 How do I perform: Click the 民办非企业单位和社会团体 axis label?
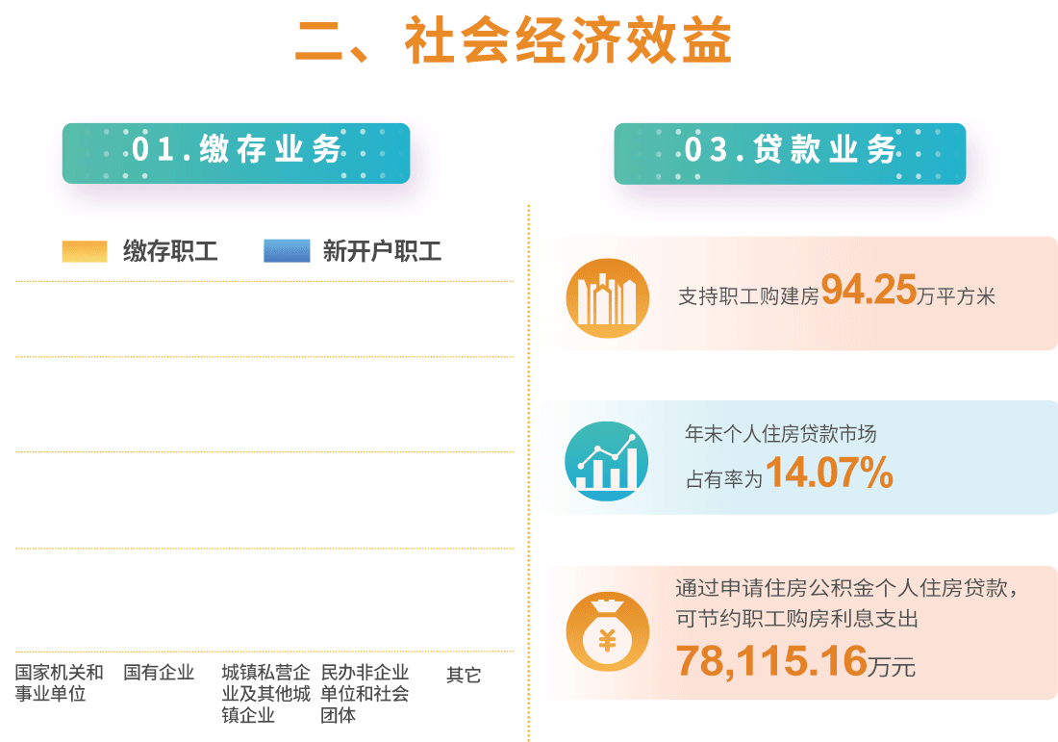click(x=365, y=693)
